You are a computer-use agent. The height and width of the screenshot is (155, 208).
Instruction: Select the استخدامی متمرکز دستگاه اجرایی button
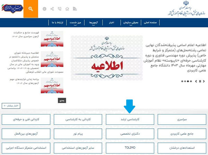click(26, 148)
